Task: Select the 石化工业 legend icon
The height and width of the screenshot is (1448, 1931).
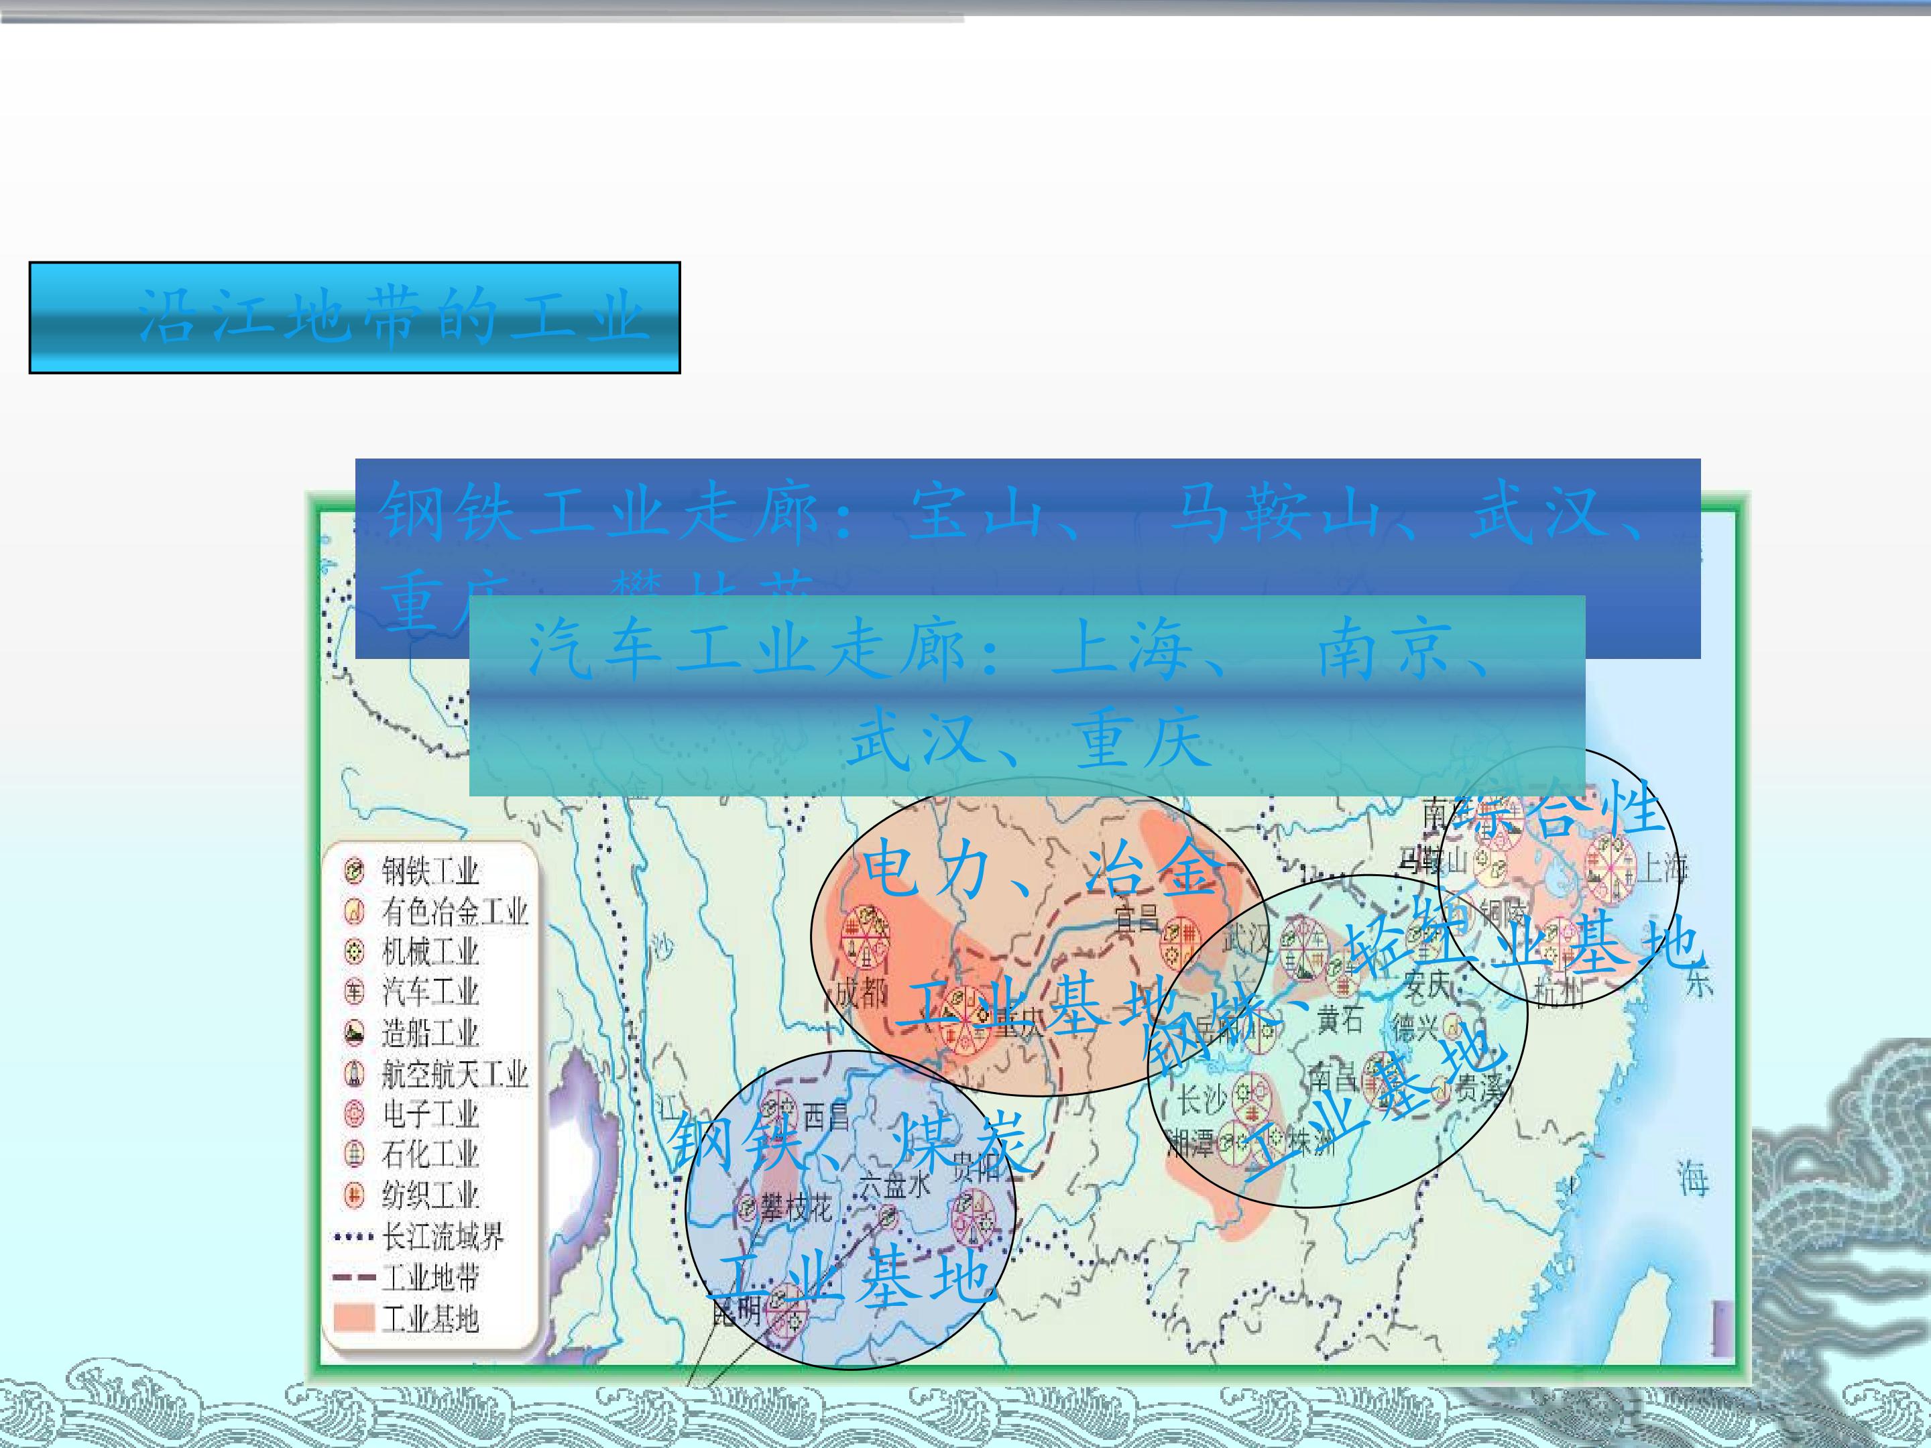Action: (x=353, y=1155)
